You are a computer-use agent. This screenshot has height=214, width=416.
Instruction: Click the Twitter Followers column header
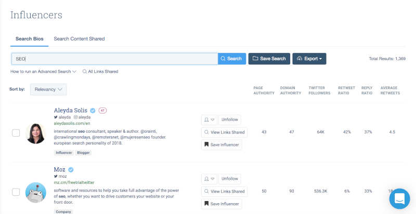[319, 91]
